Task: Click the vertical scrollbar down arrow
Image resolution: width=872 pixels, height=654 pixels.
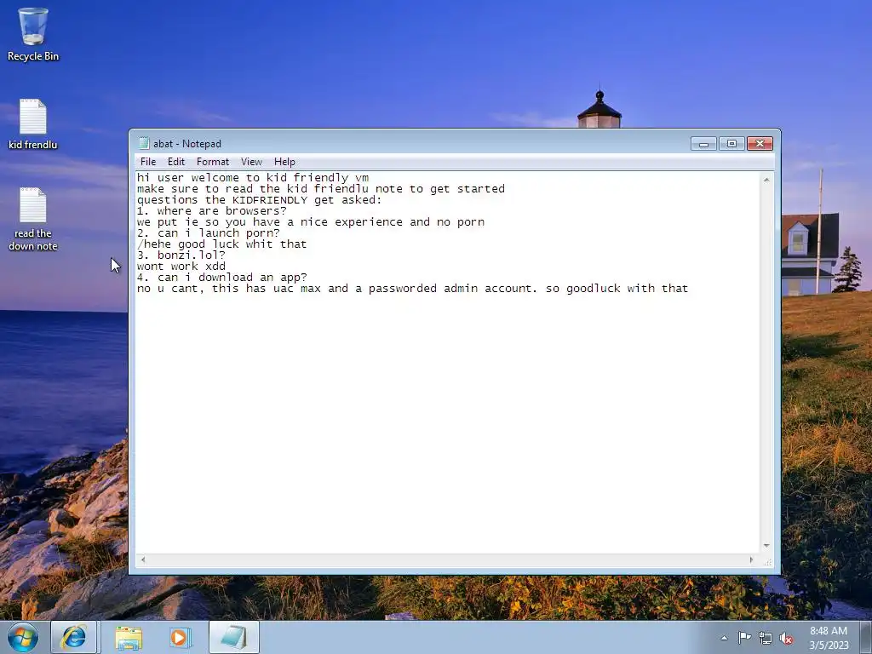Action: (x=767, y=546)
